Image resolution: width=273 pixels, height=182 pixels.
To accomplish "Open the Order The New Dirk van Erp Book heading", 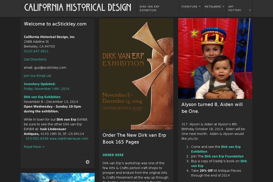I will point(134,139).
